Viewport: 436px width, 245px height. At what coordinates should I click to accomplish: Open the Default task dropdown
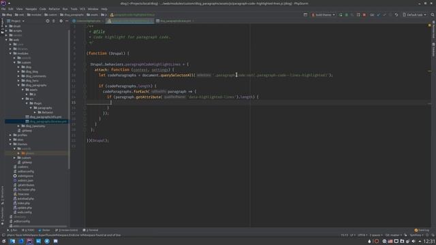pos(414,15)
